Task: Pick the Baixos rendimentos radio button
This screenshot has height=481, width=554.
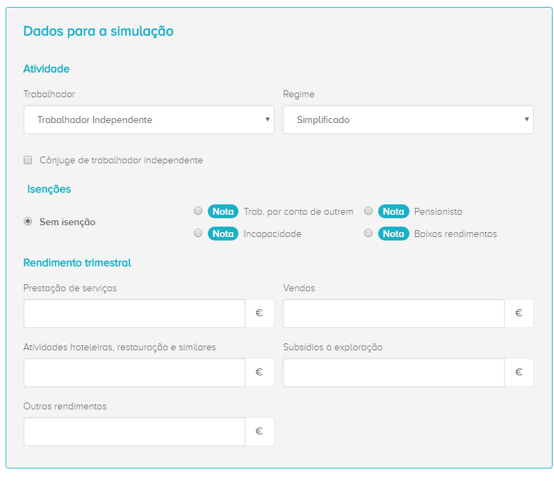Action: point(369,234)
